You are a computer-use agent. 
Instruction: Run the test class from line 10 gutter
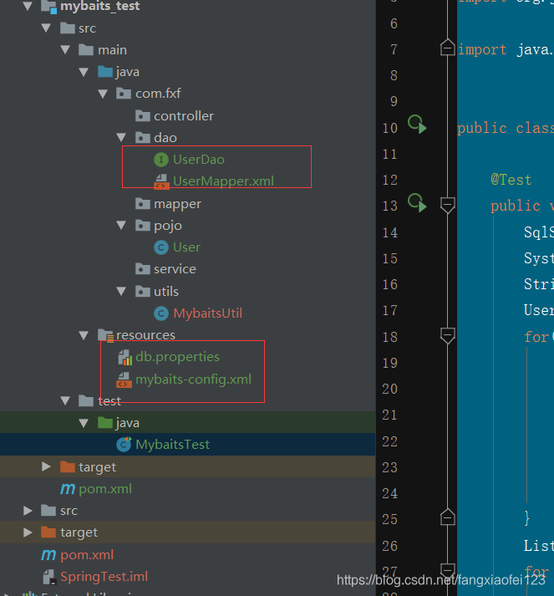click(417, 125)
